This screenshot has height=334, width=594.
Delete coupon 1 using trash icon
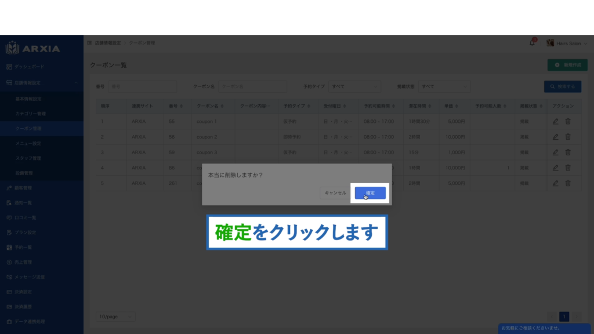coord(568,121)
